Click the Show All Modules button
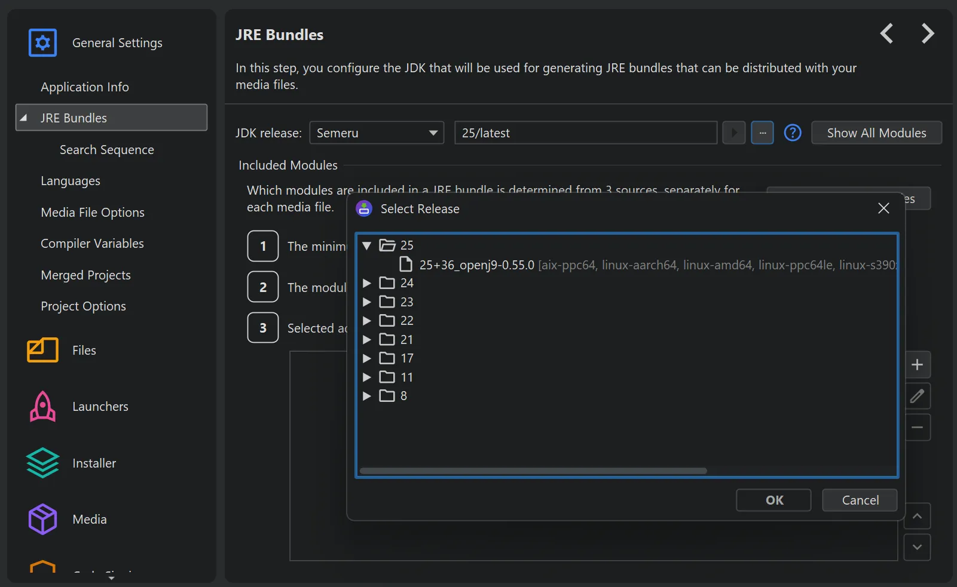 [x=876, y=133]
